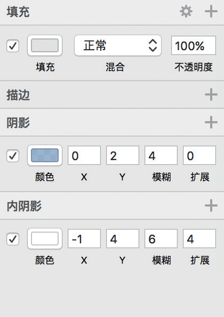
Task: Click the 内阴影 section header
Action: point(24,206)
